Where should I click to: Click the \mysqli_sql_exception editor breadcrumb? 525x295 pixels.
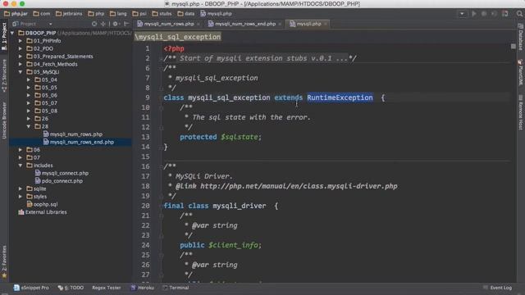point(177,37)
